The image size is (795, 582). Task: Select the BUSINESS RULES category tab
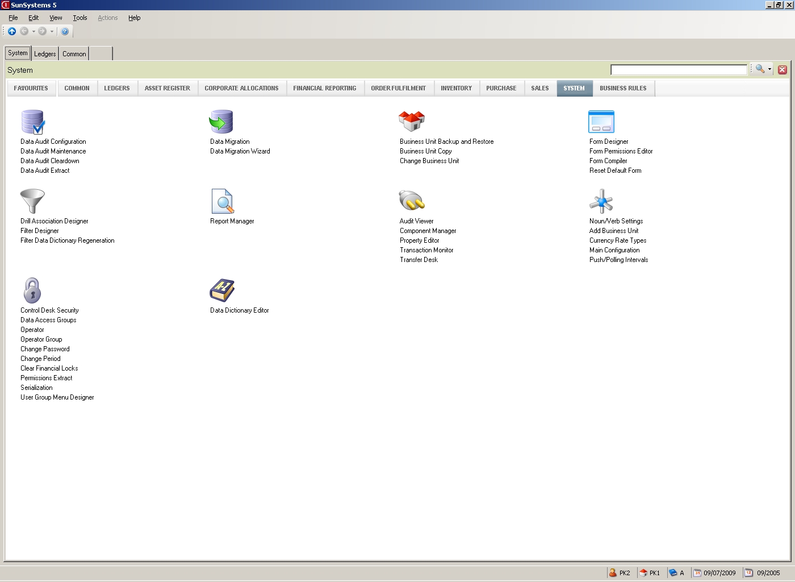[624, 88]
